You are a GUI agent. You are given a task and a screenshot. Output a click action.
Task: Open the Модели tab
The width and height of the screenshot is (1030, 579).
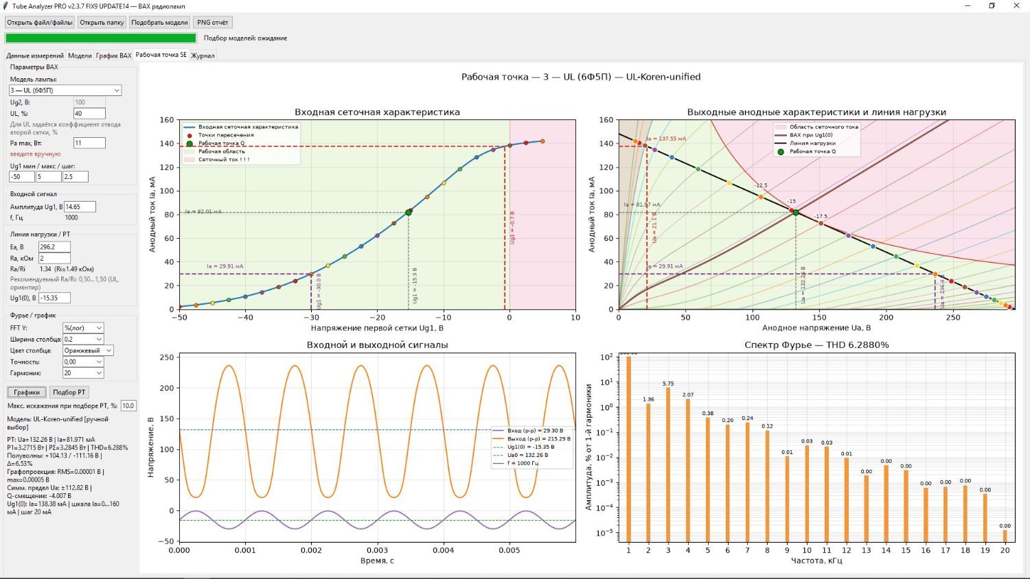(x=80, y=56)
